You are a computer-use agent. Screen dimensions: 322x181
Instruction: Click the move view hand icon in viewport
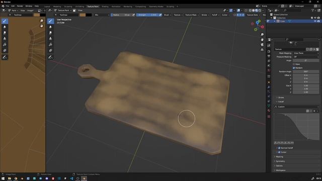point(262,40)
